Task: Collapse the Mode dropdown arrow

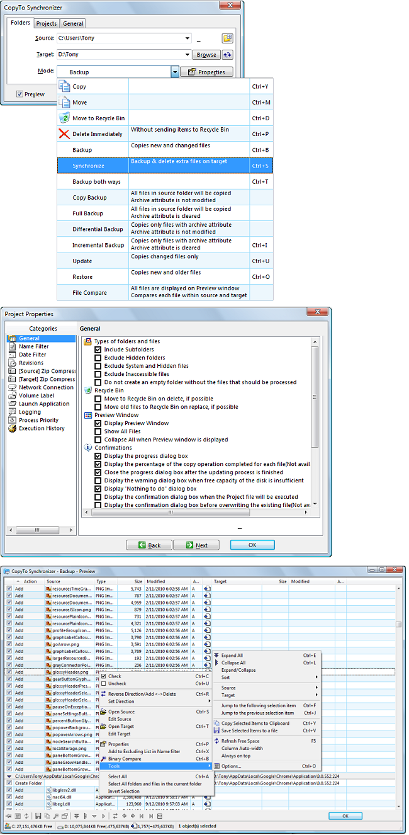Action: click(x=174, y=72)
